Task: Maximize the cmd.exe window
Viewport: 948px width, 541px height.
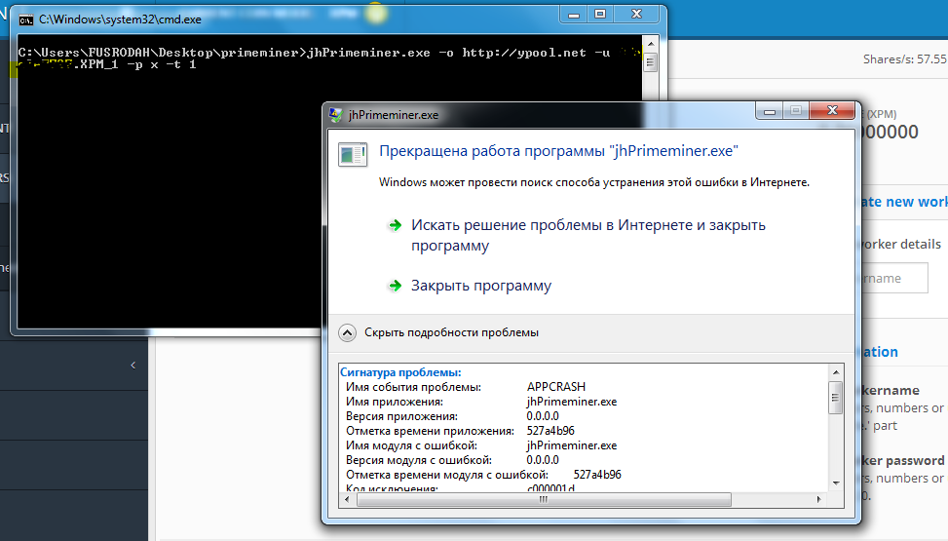Action: coord(600,14)
